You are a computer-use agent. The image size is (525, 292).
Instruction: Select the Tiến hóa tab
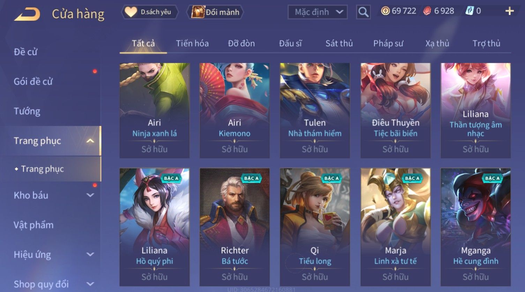pos(192,44)
